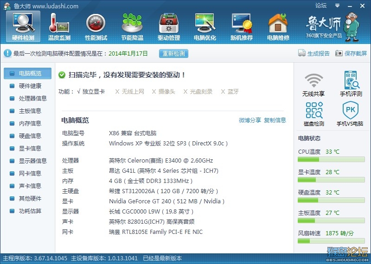371x264 pixels.
Task: Click the Ludashi title bar app icon
Action: [7, 6]
